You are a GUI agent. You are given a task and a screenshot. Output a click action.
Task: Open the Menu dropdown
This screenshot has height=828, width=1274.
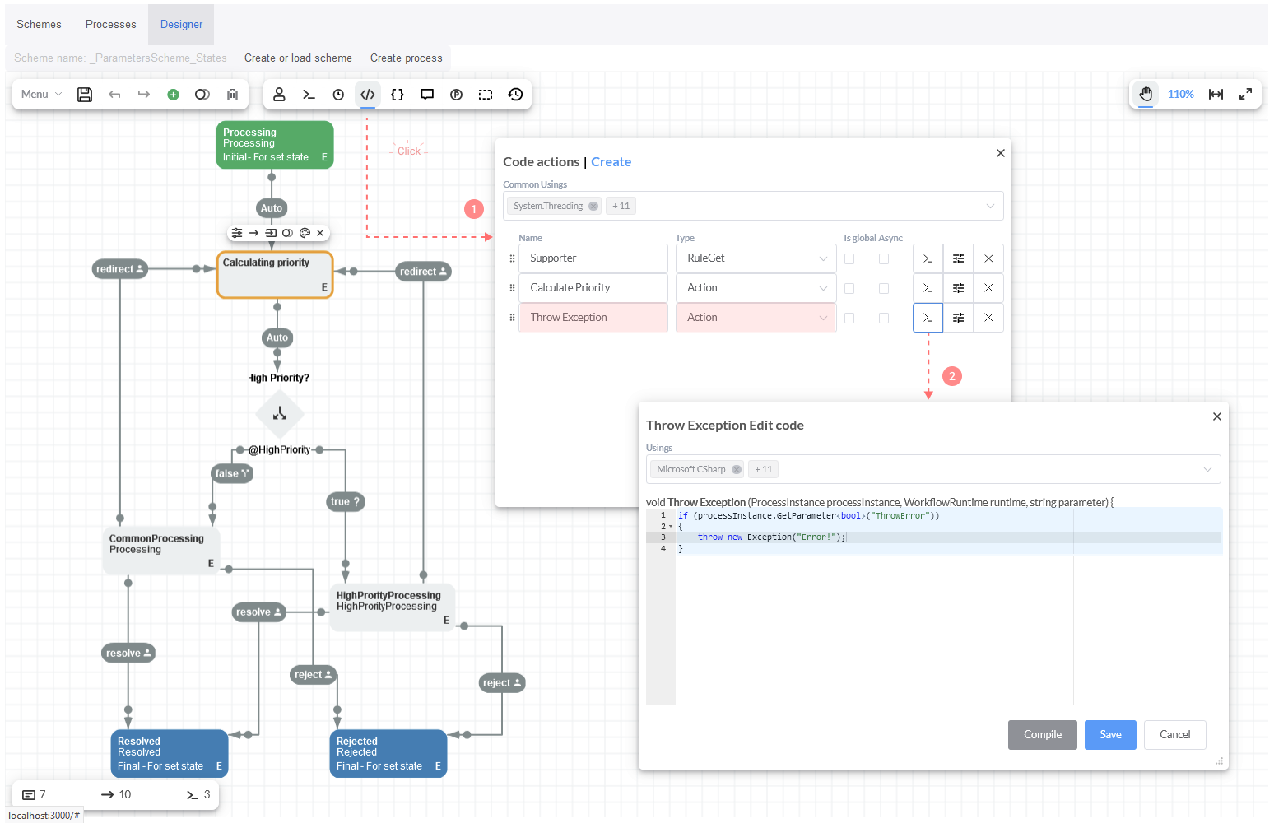pyautogui.click(x=41, y=95)
